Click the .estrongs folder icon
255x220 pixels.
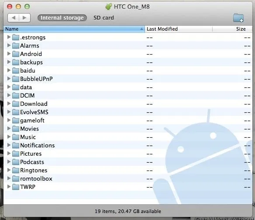tap(16, 37)
